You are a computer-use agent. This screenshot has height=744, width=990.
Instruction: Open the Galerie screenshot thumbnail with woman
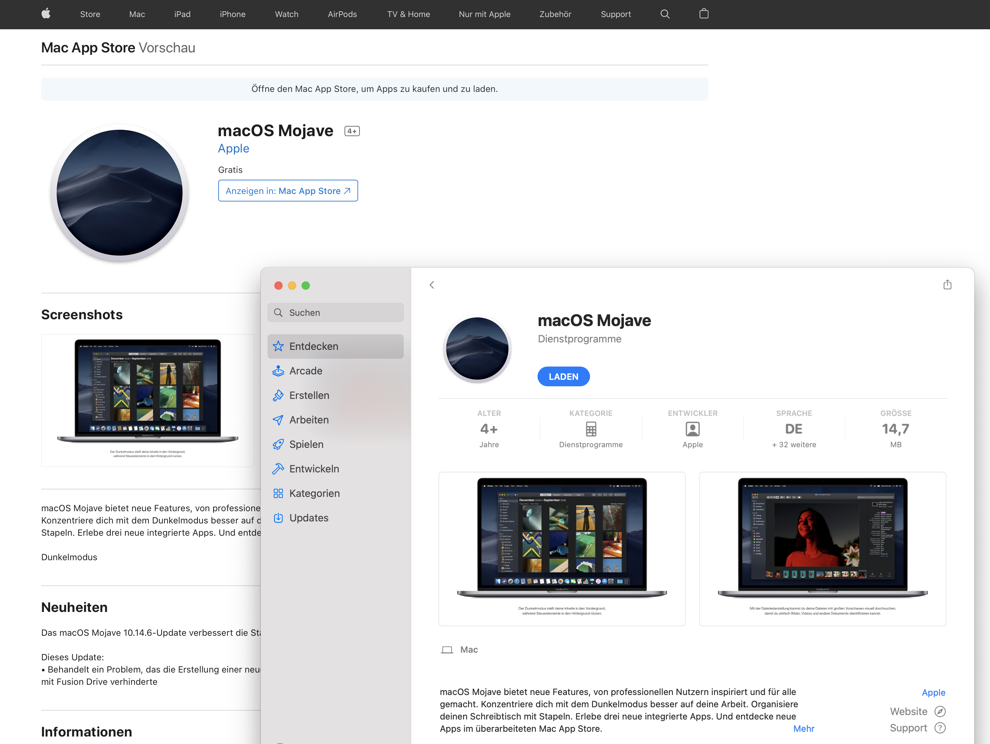tap(822, 548)
